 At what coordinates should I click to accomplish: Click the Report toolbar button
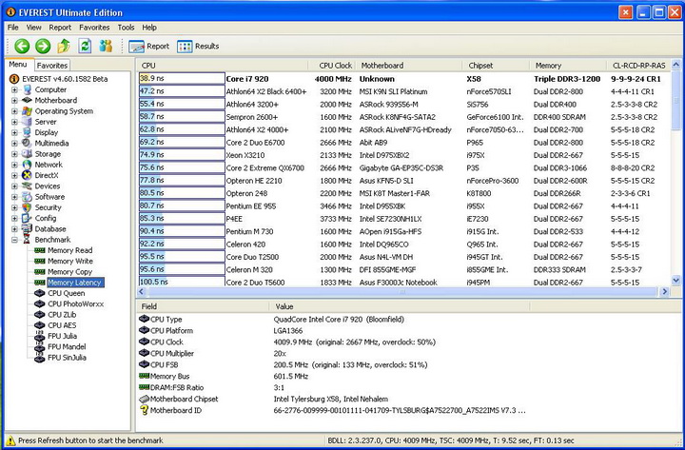click(149, 47)
